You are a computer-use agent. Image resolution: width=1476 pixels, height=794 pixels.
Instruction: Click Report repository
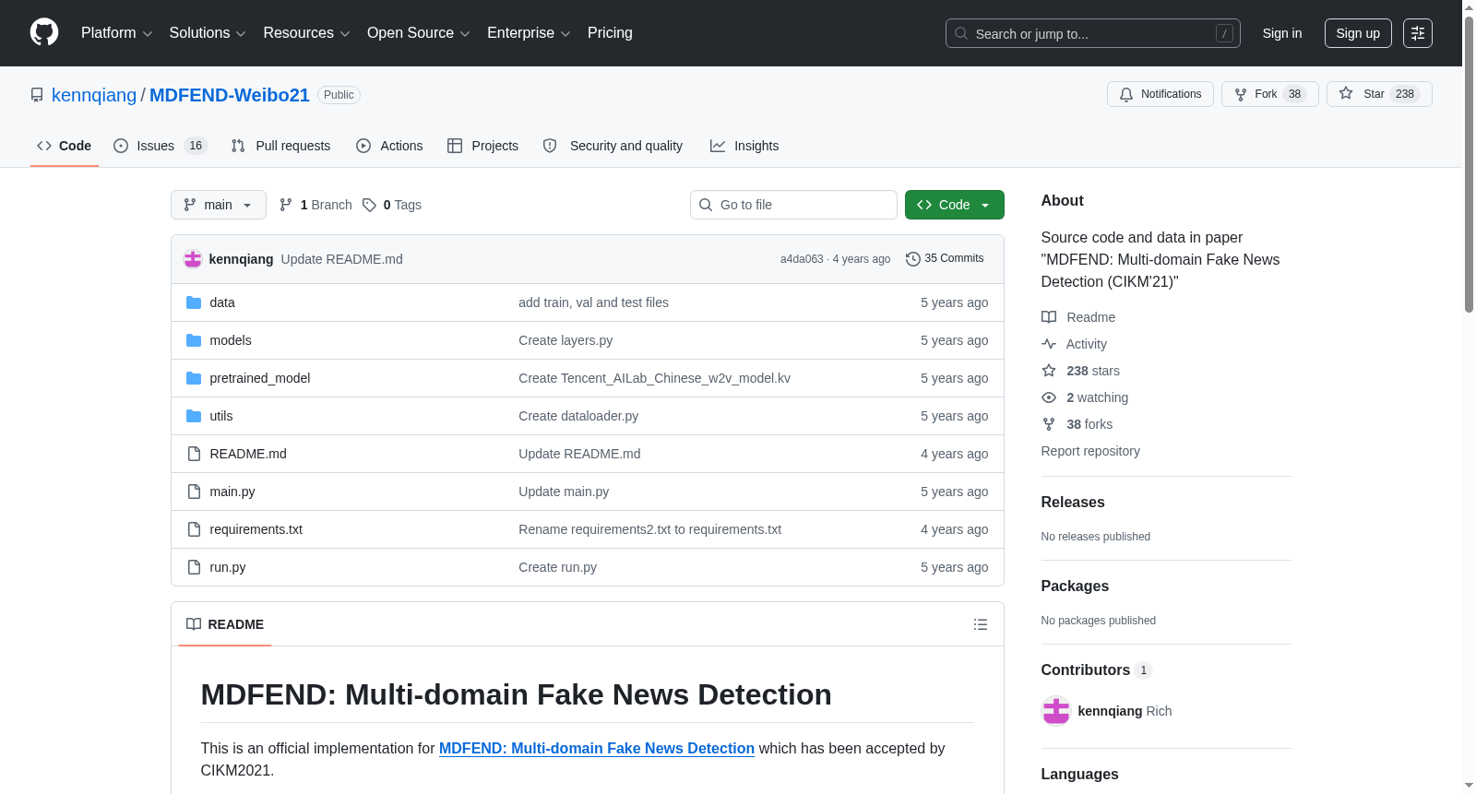1090,451
